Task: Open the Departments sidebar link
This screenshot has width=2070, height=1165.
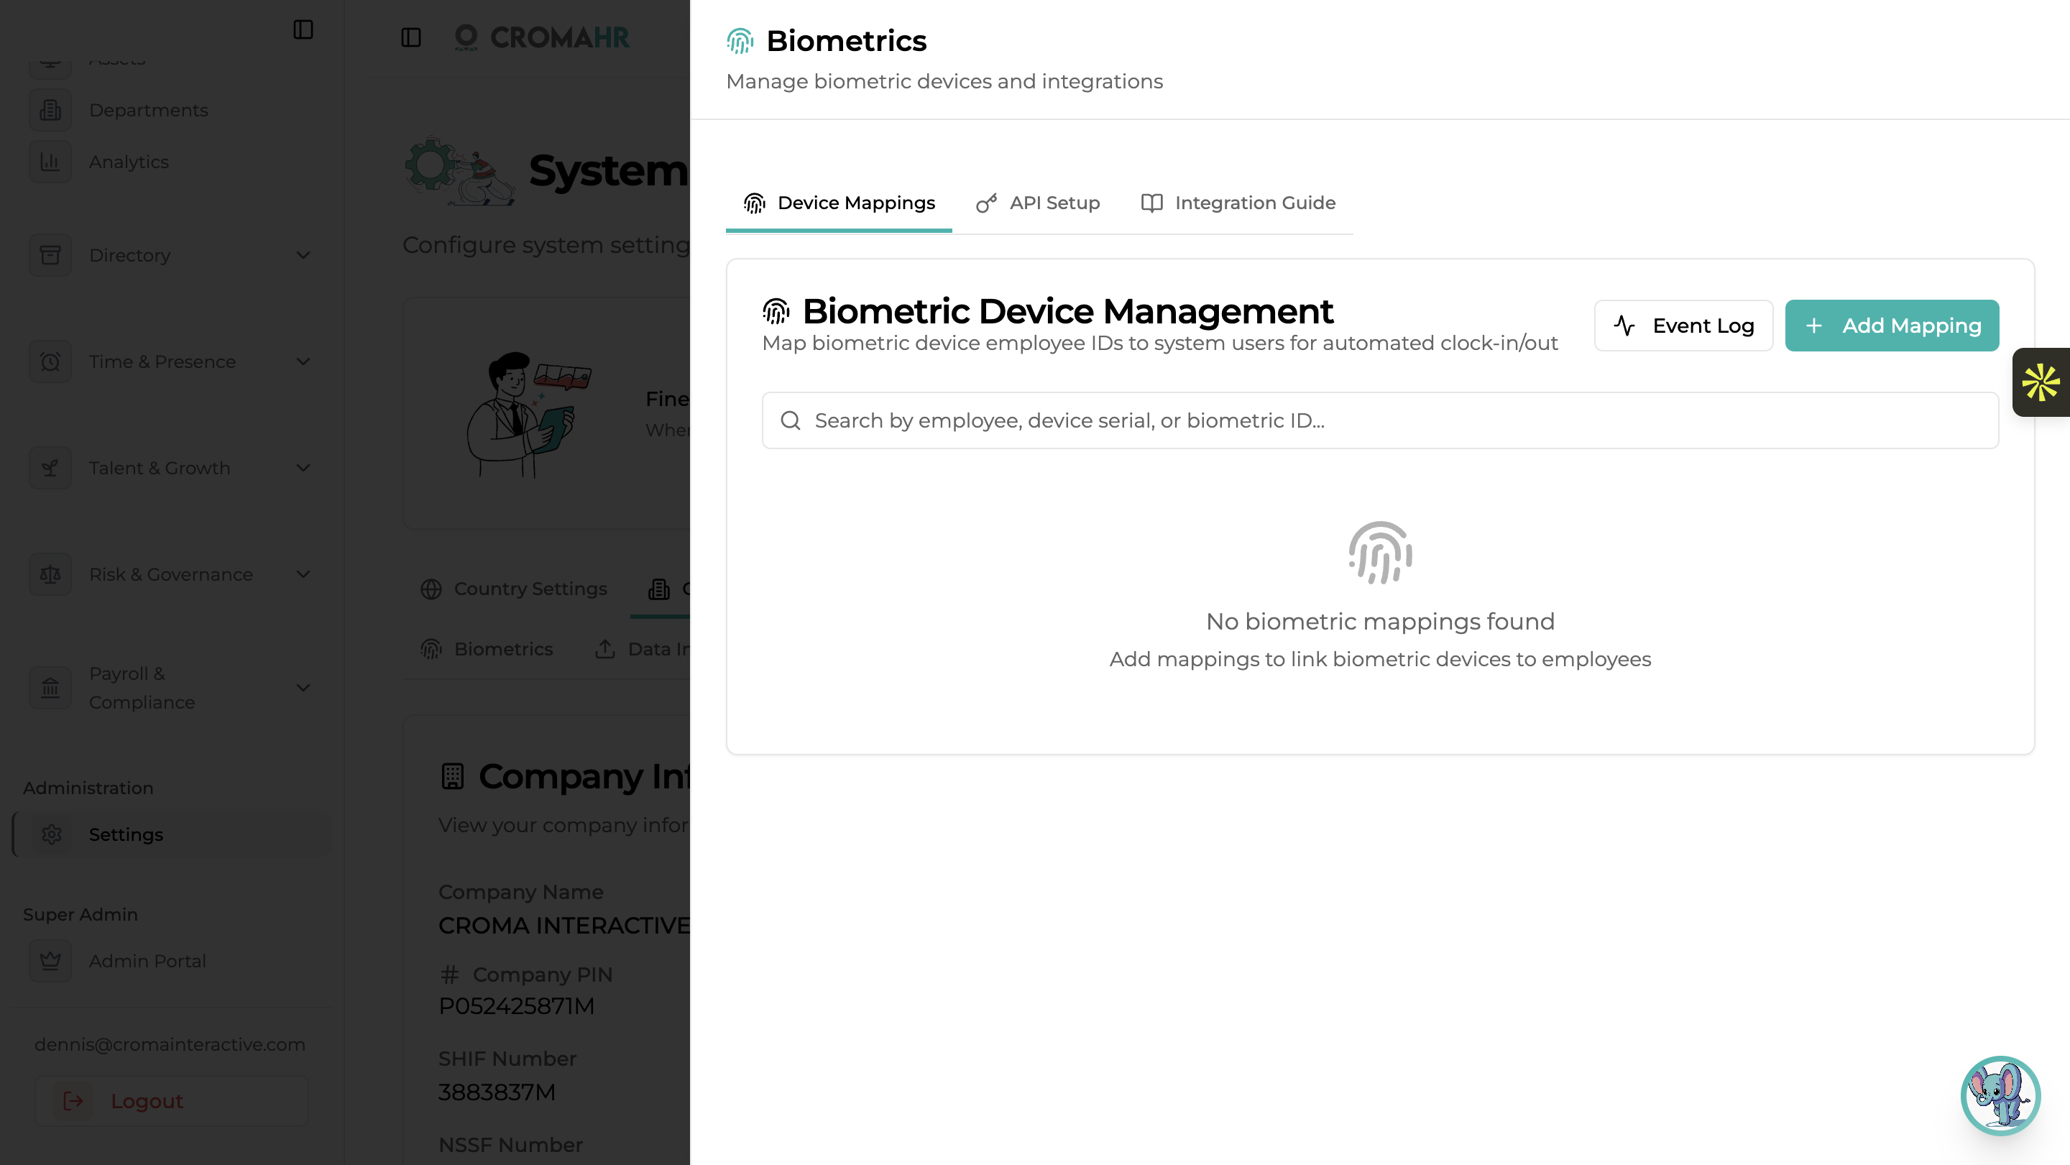Action: (149, 110)
